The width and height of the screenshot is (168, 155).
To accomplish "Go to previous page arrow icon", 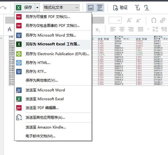I will [x=137, y=7].
